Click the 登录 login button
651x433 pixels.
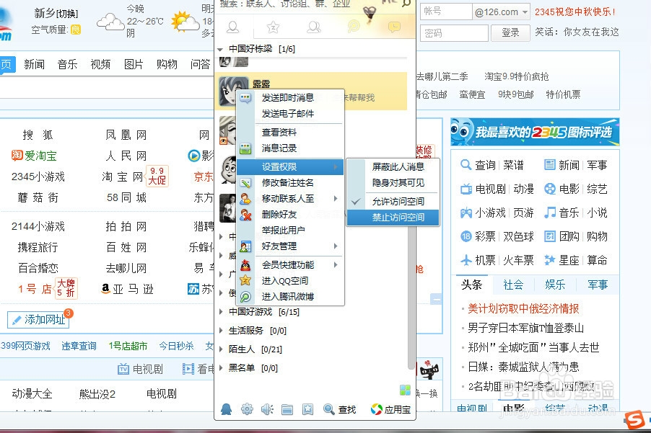(510, 32)
